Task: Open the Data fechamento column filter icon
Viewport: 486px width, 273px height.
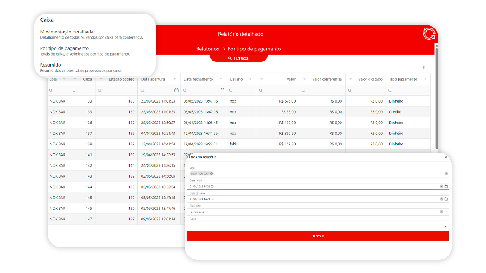Action: point(221,79)
